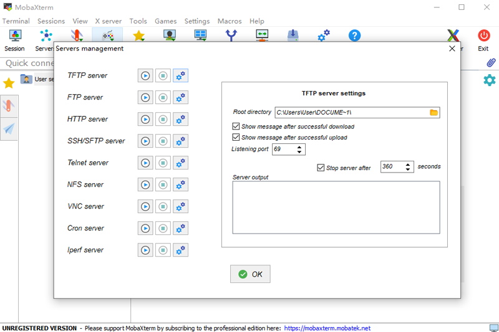Increase the Listening port value
The image size is (499, 332).
pyautogui.click(x=300, y=147)
